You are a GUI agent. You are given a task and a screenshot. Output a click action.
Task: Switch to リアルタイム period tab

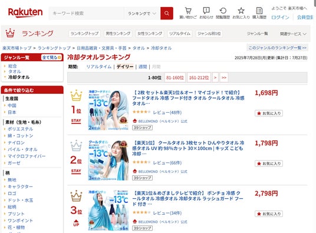pyautogui.click(x=99, y=67)
